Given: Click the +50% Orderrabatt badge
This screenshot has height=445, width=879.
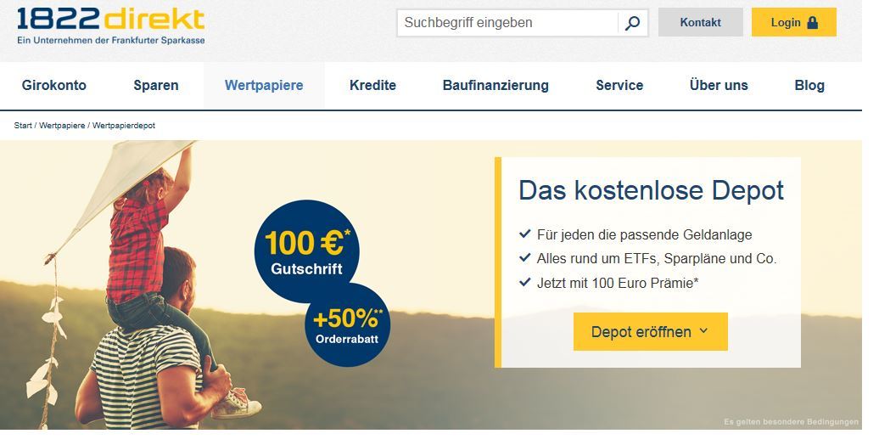Looking at the screenshot, I should point(348,325).
